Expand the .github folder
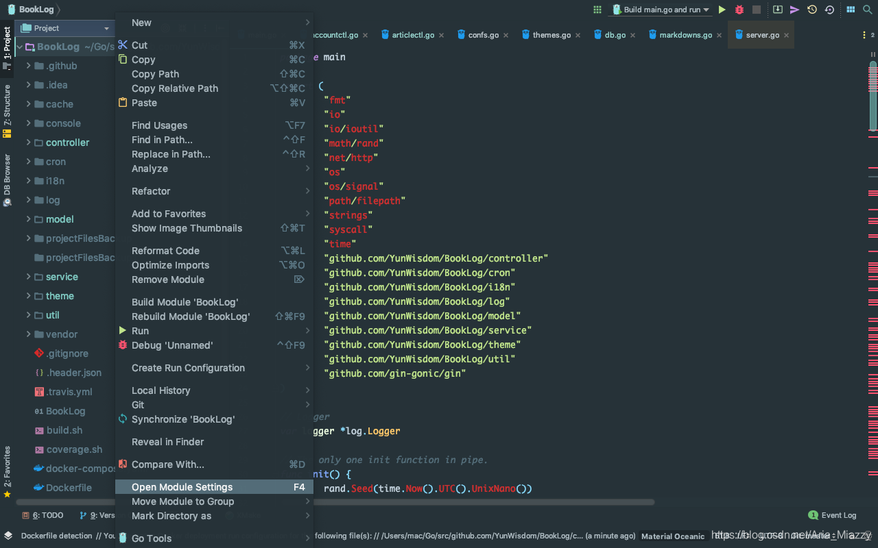The width and height of the screenshot is (878, 548). (x=29, y=66)
